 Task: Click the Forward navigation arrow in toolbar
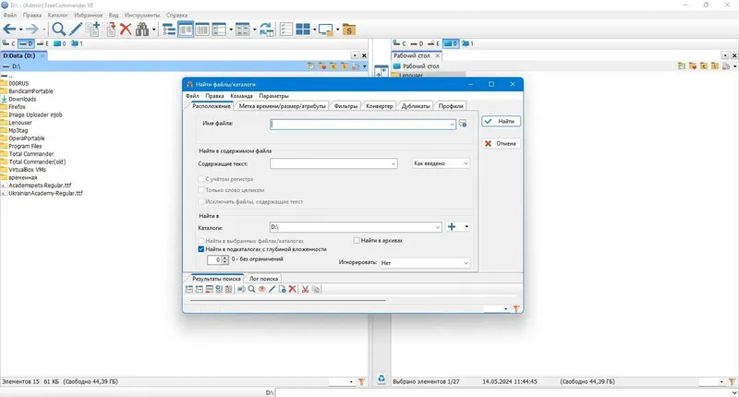click(31, 30)
